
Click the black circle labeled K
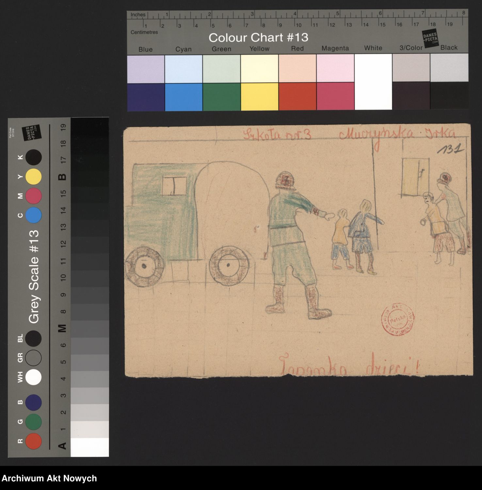click(x=34, y=157)
